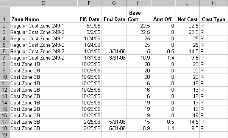Select Cost Zone 1B cell in row 8
Viewport: 228px width, 138px height.
pos(43,64)
